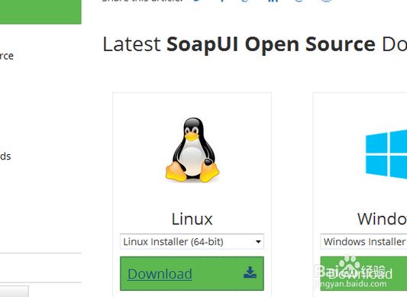
Task: Open the Linux Installer (64-bit) dropdown
Action: point(192,241)
